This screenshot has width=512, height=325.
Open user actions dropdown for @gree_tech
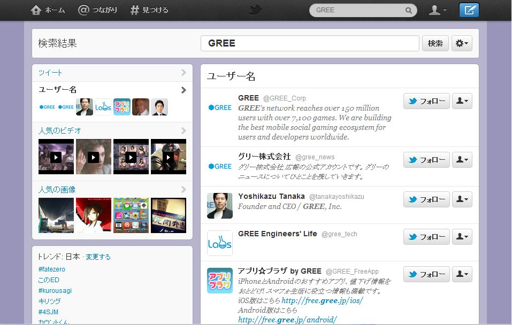(x=462, y=237)
